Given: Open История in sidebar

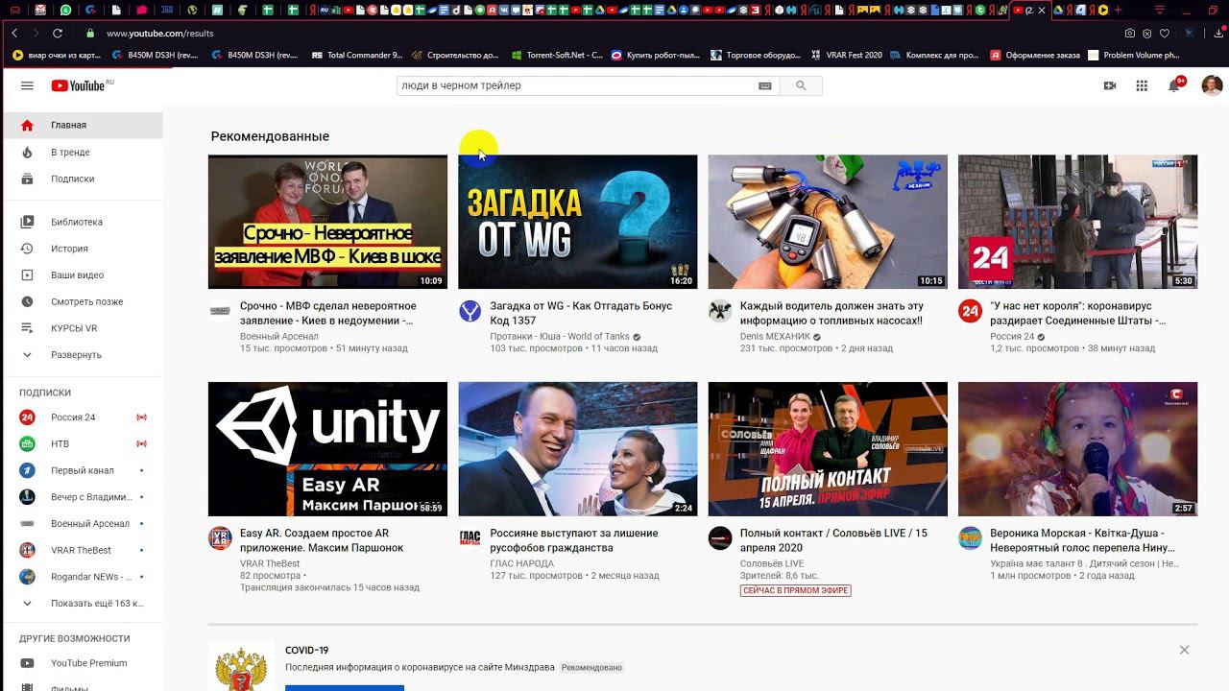Looking at the screenshot, I should [82, 249].
